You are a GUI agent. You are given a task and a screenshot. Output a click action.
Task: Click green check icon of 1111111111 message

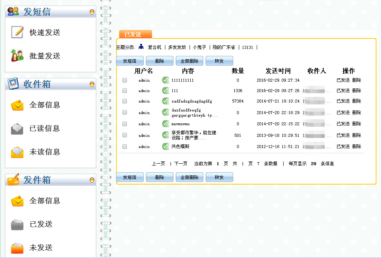pos(166,80)
